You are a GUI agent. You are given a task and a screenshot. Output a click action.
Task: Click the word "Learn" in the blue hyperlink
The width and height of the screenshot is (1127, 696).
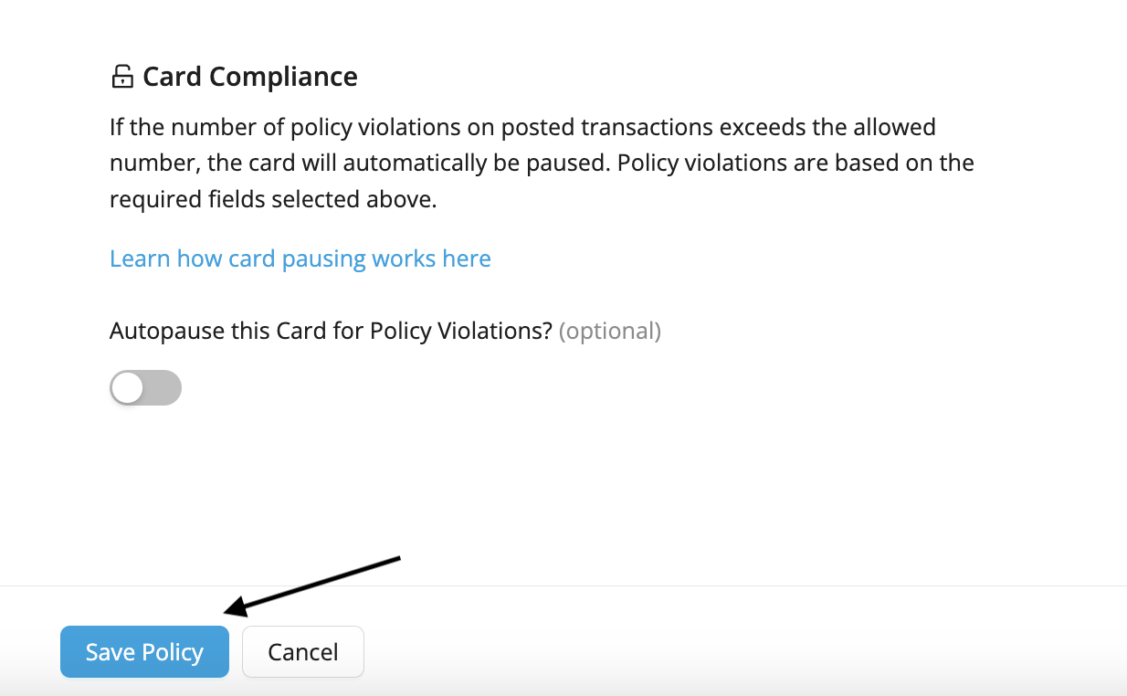(141, 258)
